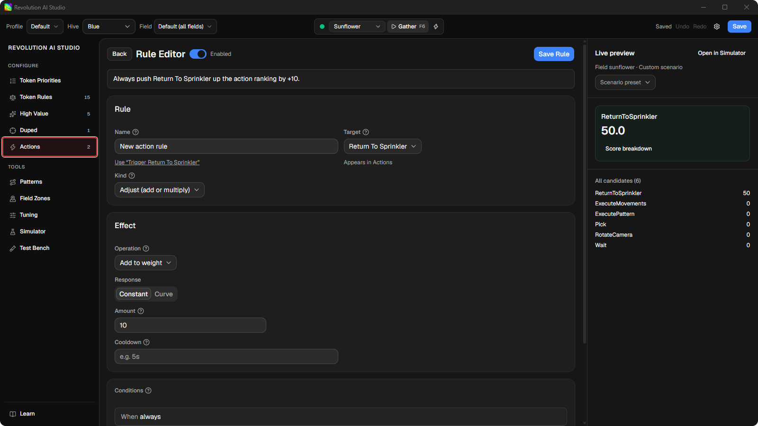Viewport: 758px width, 426px height.
Task: Click the help icon next to Cooldown
Action: coord(146,342)
